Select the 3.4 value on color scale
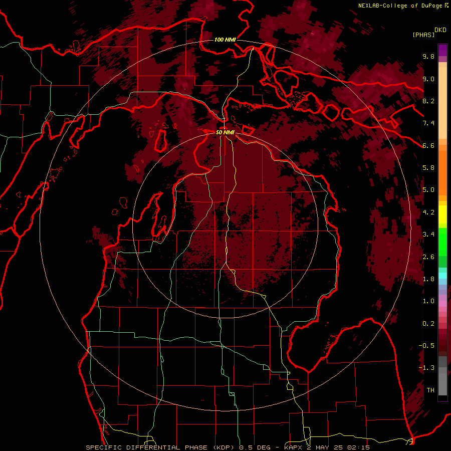Screen dimensions: 451x451 (428, 235)
